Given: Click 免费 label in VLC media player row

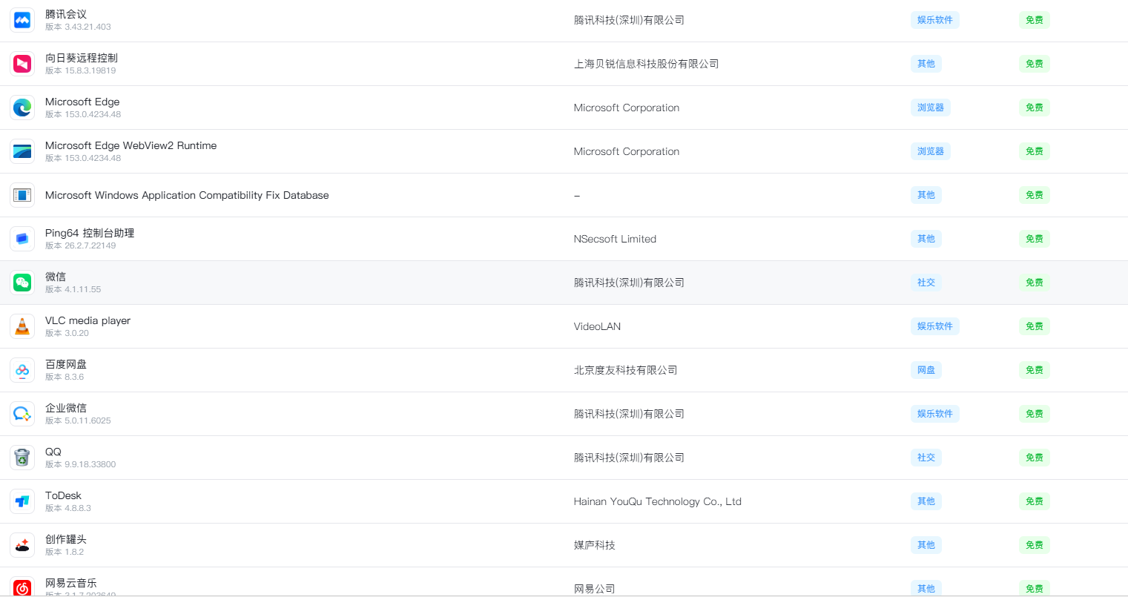Looking at the screenshot, I should pos(1035,326).
